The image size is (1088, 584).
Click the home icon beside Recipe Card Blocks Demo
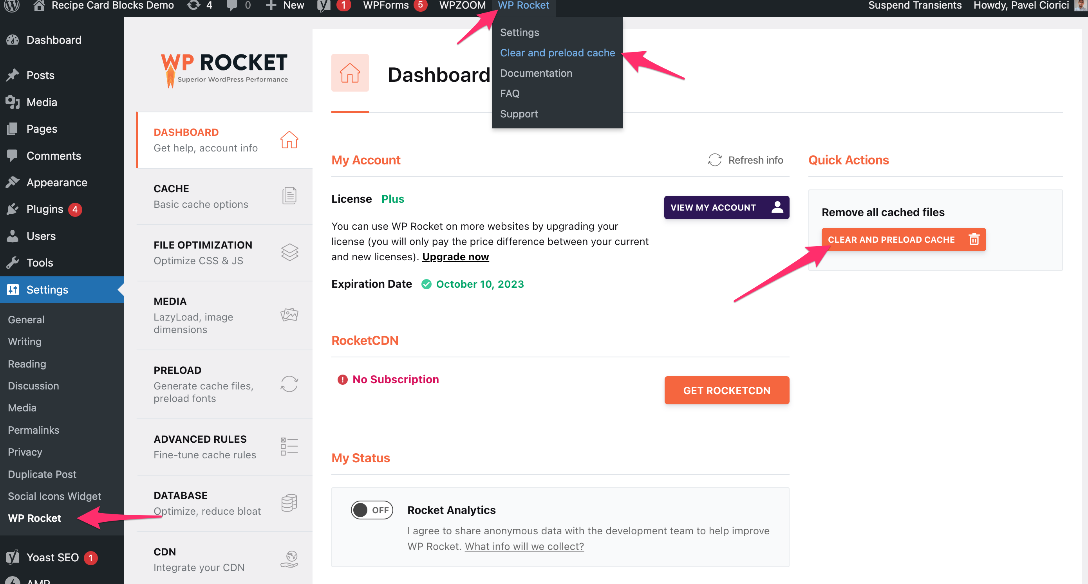(x=39, y=5)
